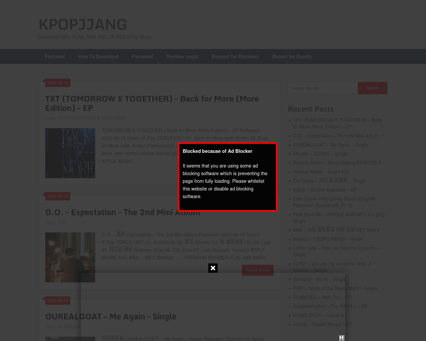426x341 pixels.
Task: Click the 2023-09-18 date tag on the TXT post
Action: coord(58,83)
